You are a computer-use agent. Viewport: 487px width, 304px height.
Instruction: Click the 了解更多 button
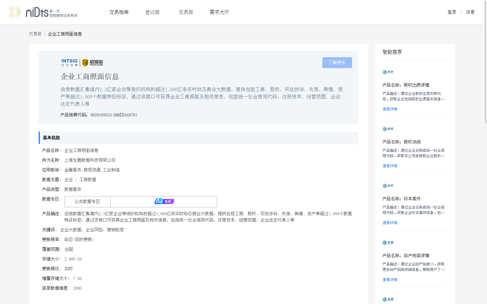[337, 63]
